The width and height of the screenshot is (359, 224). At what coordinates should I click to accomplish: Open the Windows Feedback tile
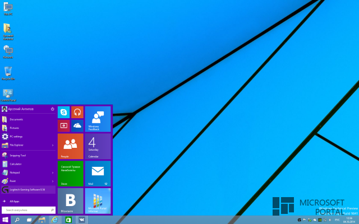click(x=98, y=119)
